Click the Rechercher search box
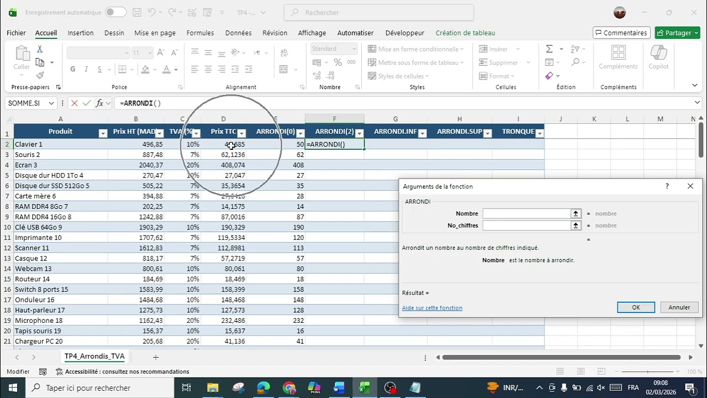 pyautogui.click(x=378, y=12)
